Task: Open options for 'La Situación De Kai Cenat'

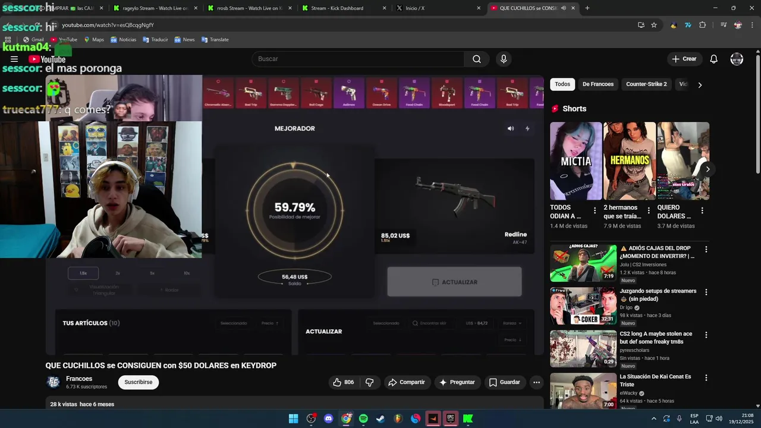Action: 706,378
